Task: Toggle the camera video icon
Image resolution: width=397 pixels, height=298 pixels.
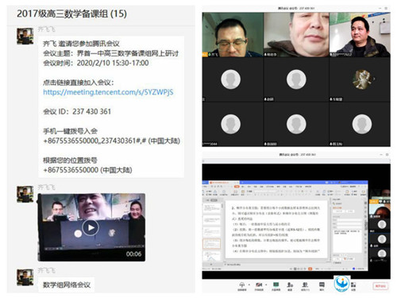Action: click(259, 285)
